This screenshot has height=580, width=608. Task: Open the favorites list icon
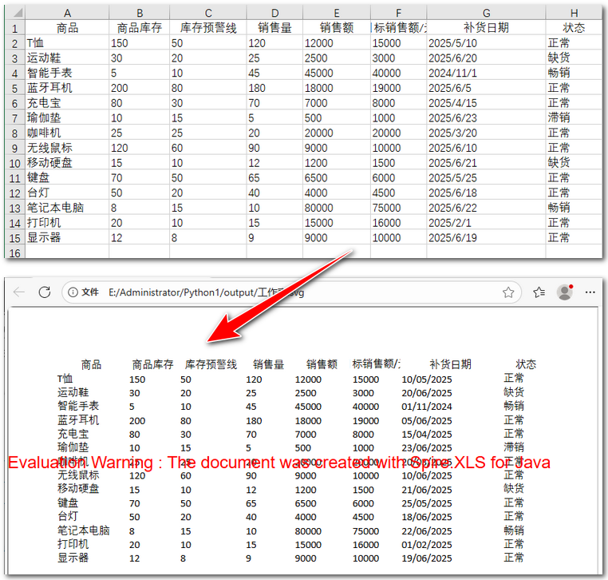pos(539,292)
